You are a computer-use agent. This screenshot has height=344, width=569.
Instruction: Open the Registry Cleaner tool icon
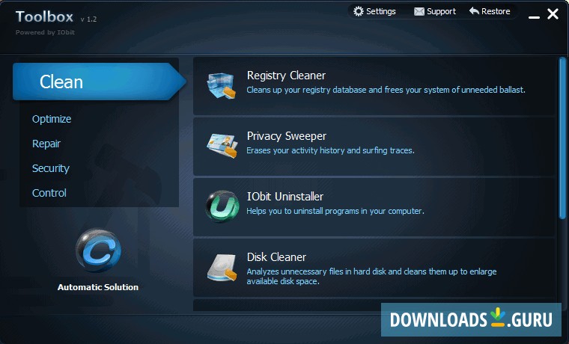coord(222,85)
